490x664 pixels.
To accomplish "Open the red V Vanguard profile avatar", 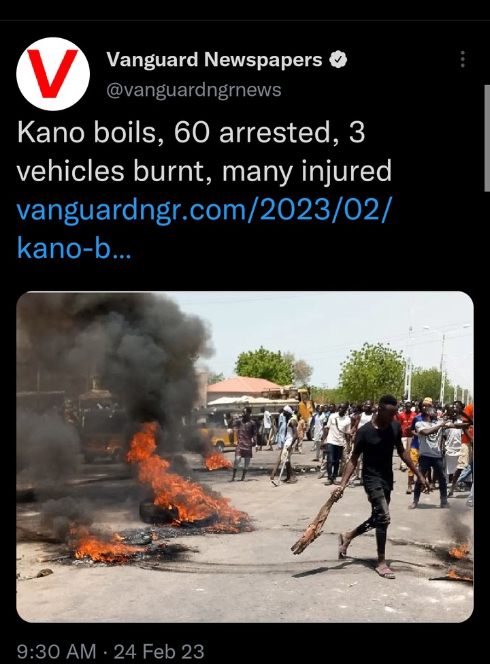I will (53, 74).
